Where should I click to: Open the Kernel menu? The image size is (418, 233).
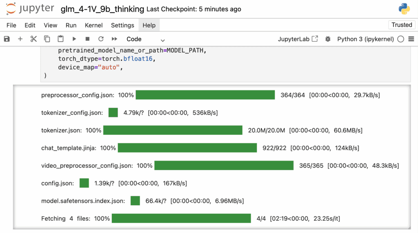click(x=93, y=25)
